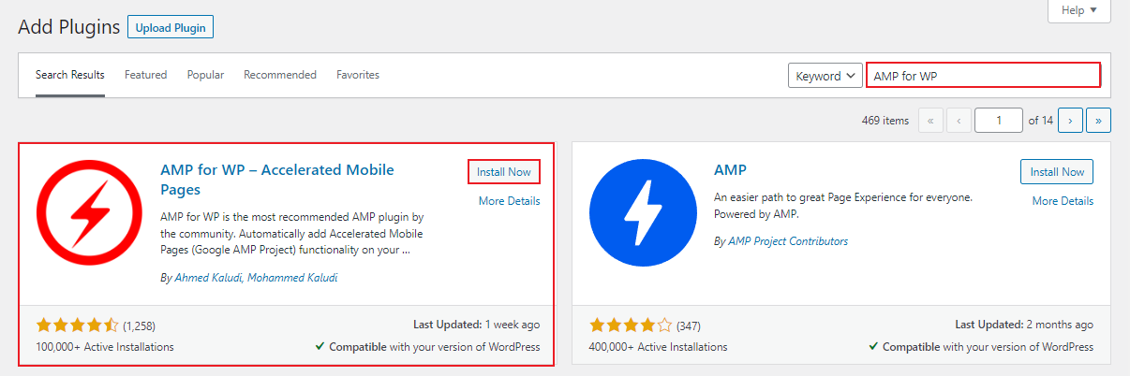Click the AMP plugin star rating
Screen dimensions: 1130x376
point(631,325)
